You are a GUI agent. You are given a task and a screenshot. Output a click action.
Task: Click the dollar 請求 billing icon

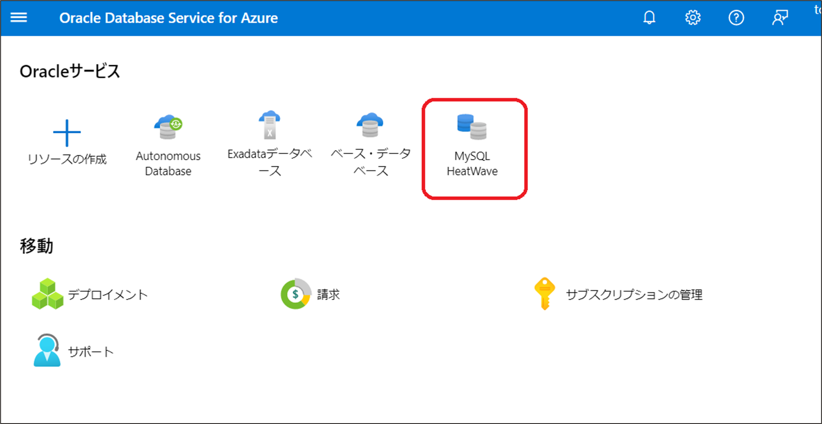pyautogui.click(x=296, y=294)
